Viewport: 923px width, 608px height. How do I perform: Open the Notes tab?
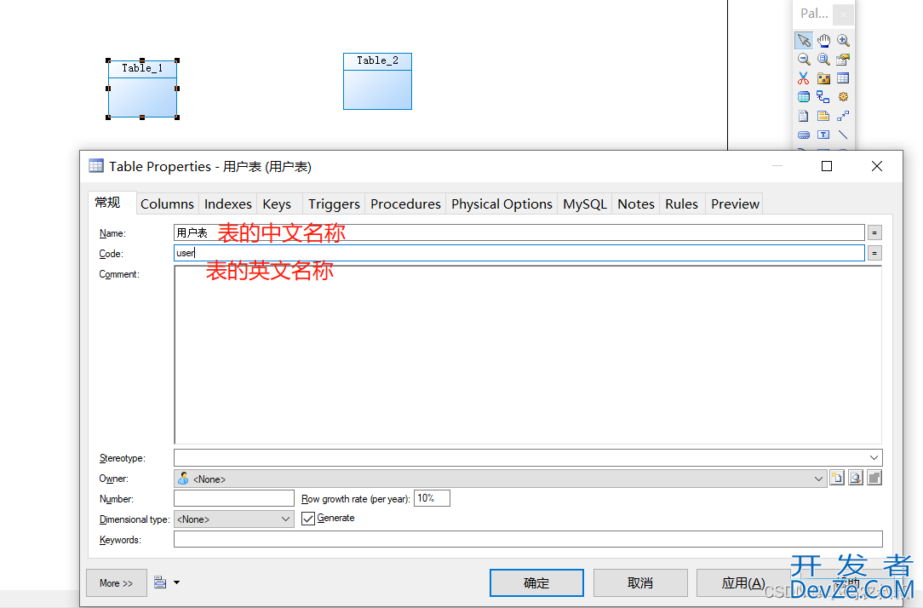coord(636,204)
